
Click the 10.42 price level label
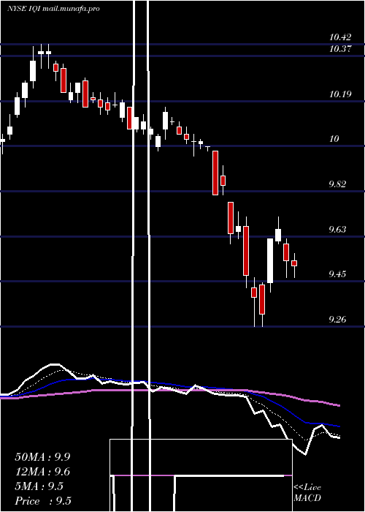pyautogui.click(x=340, y=37)
